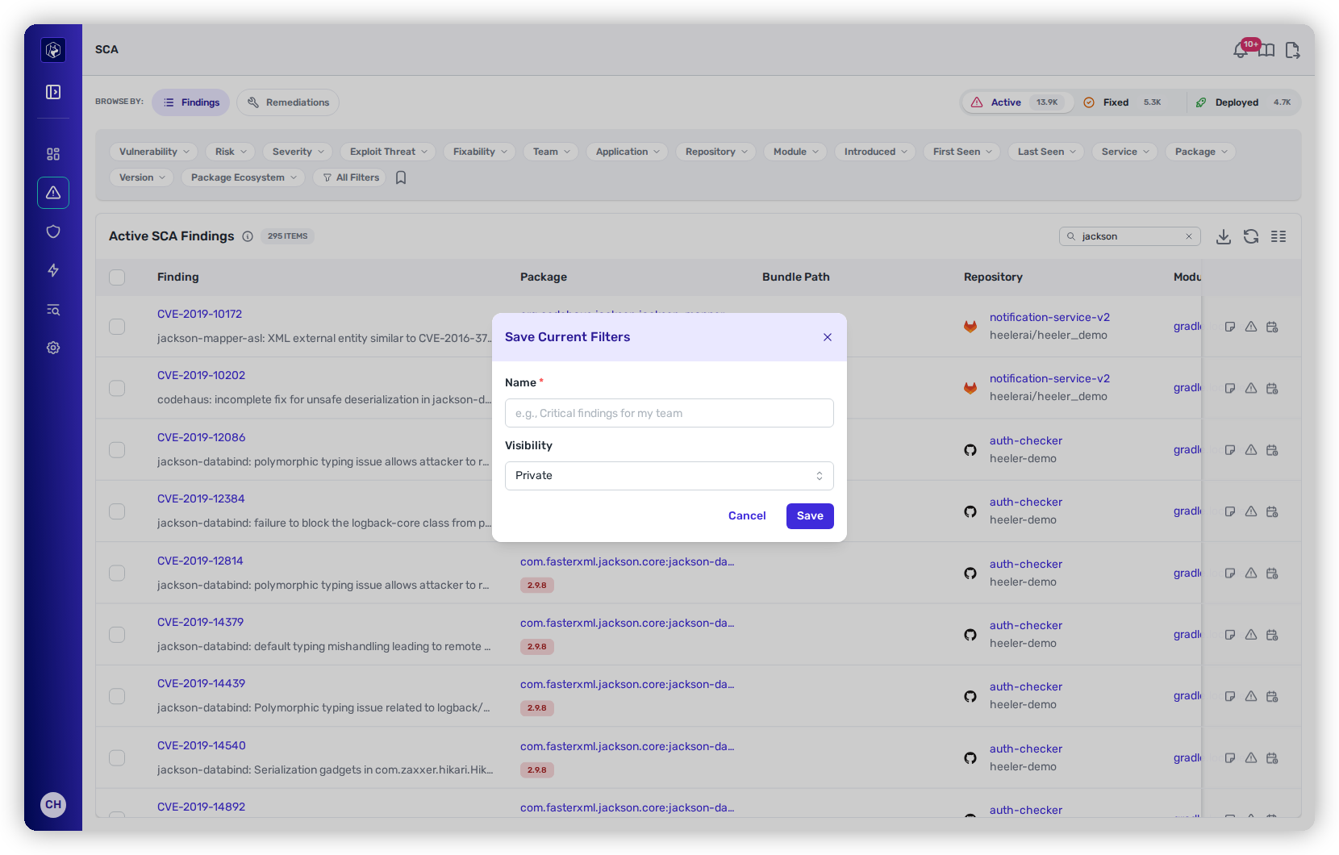Open the search list sidebar icon

(53, 310)
